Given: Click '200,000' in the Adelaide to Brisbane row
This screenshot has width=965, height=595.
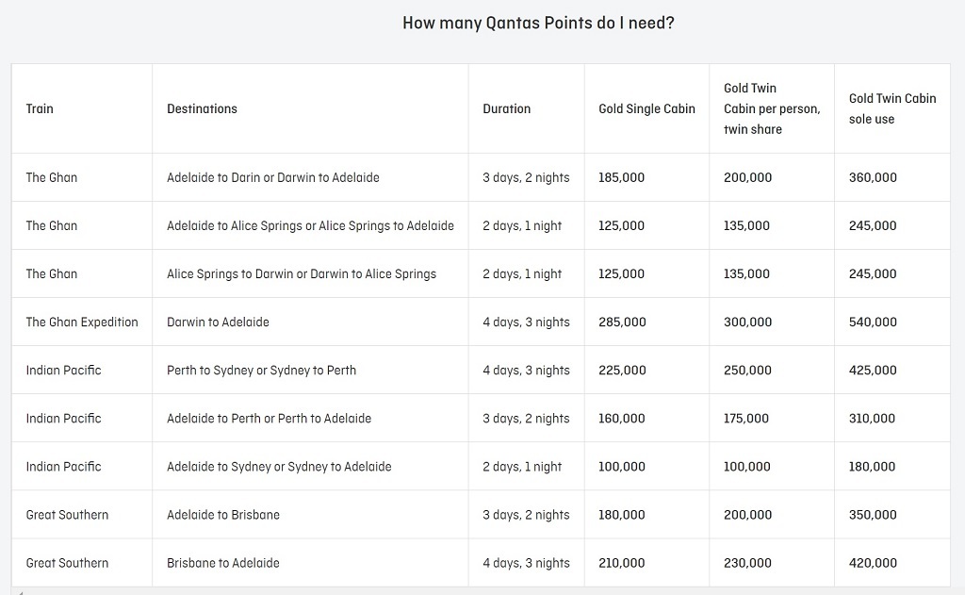Looking at the screenshot, I should [x=747, y=515].
